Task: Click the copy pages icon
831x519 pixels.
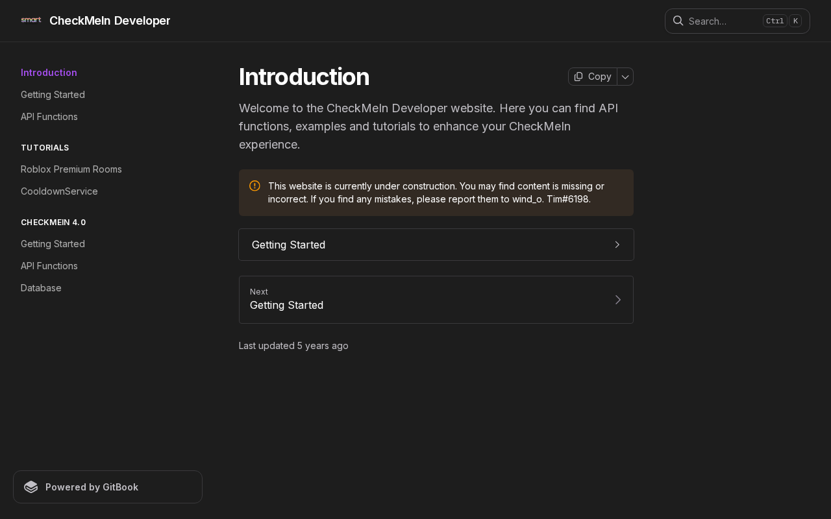Action: [x=578, y=77]
